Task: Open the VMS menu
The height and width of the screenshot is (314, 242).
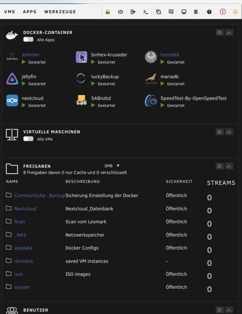Action: pos(10,12)
